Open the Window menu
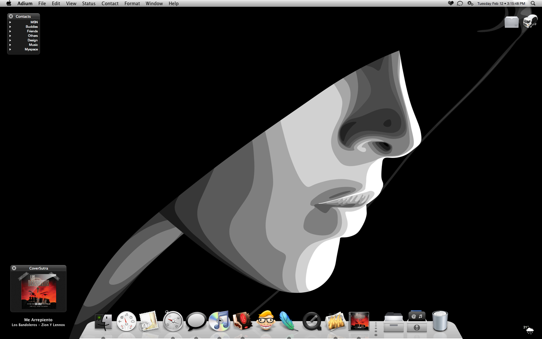542x339 pixels. coord(154,3)
